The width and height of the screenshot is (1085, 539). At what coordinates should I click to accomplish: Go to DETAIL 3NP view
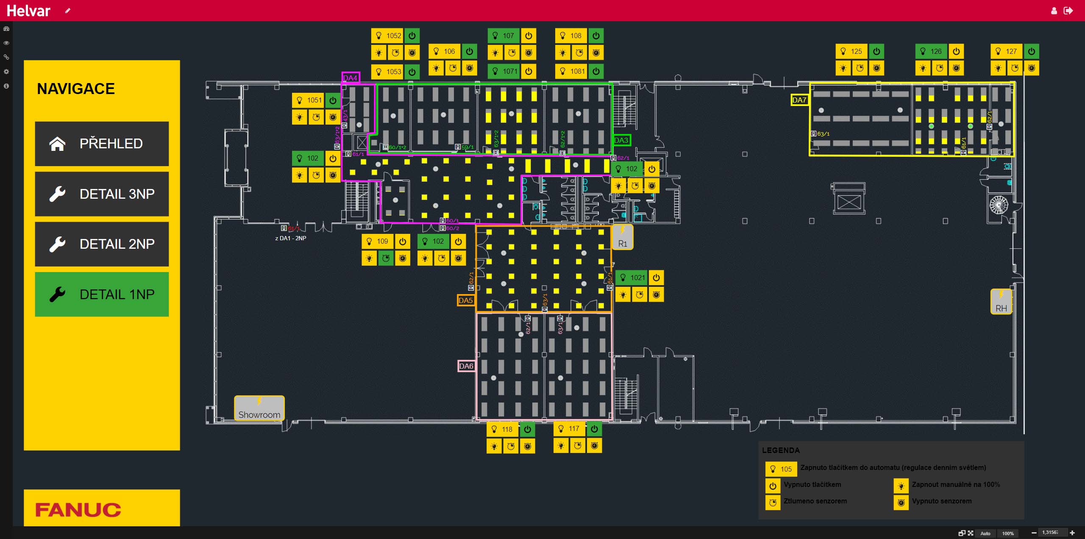(102, 194)
